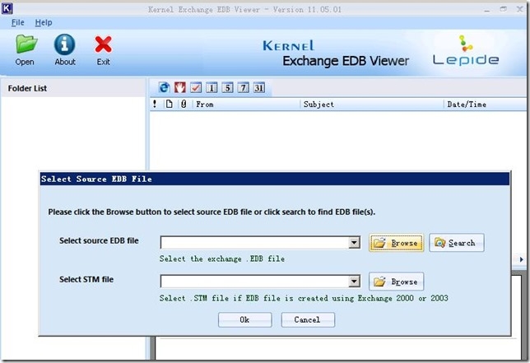Expand the source EDB file dropdown arrow
The height and width of the screenshot is (363, 530).
click(354, 243)
